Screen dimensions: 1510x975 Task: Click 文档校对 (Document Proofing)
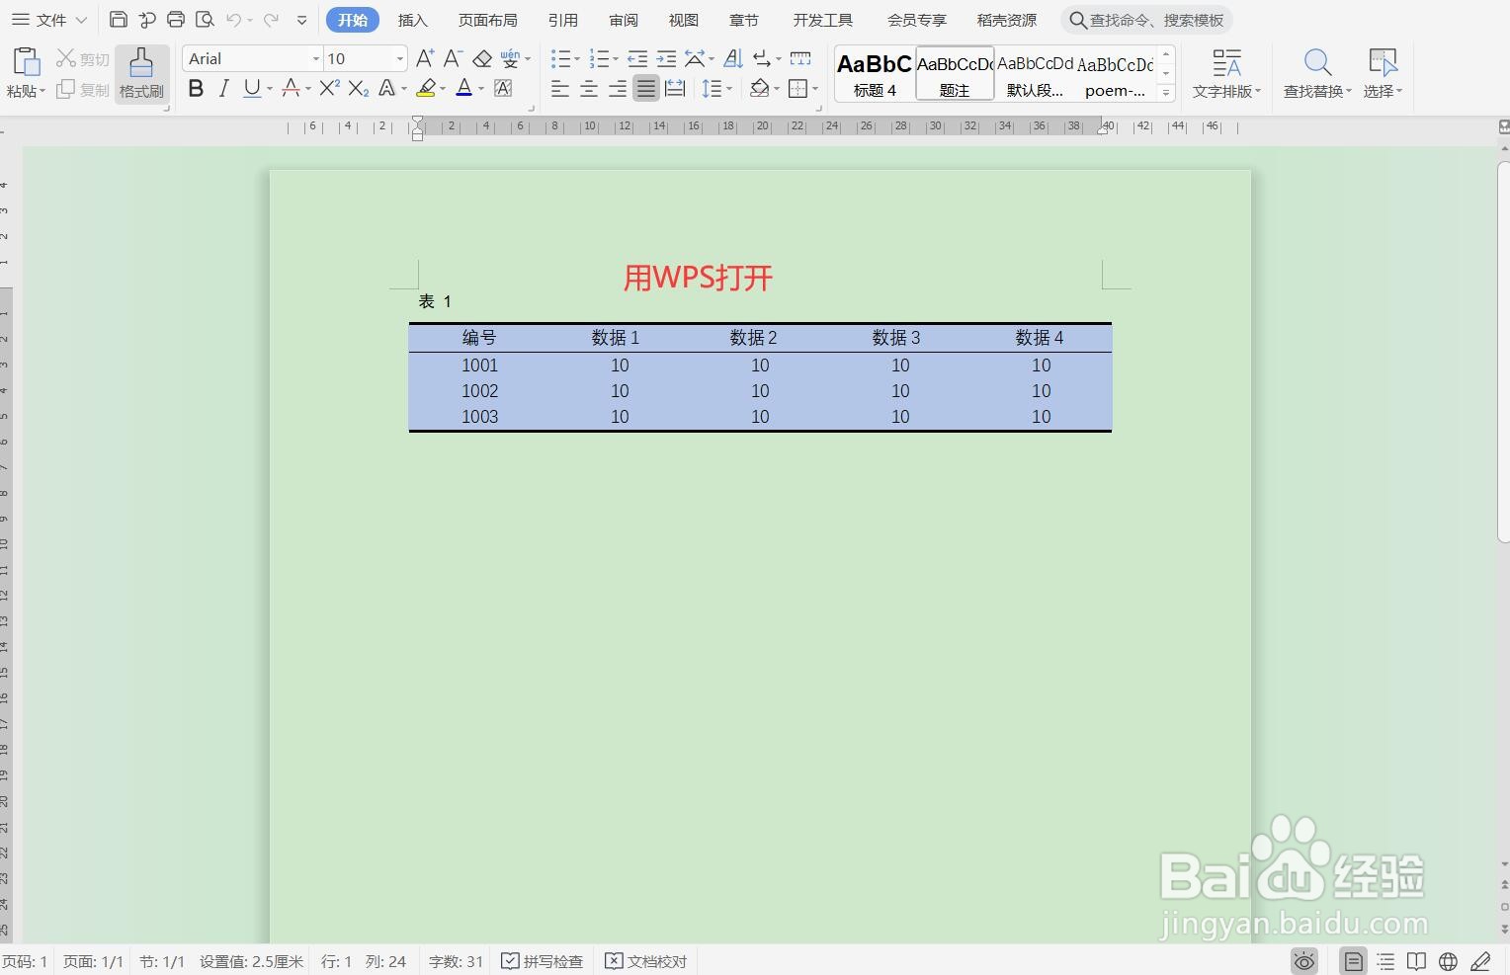(646, 961)
